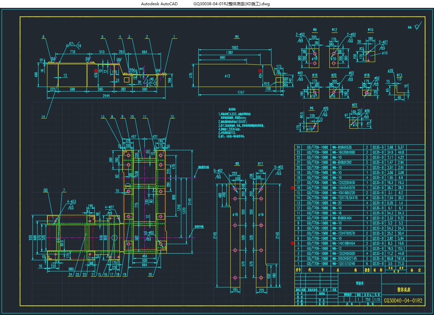Image resolution: width=434 pixels, height=315 pixels.
Task: Select part balloon number 14 leader label
Action: (43, 116)
